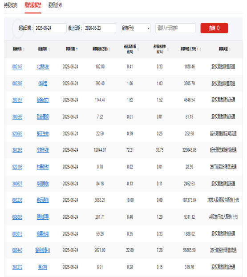The image size is (247, 277).
Task: Switch to the 股权质押 tab
Action: point(55,5)
